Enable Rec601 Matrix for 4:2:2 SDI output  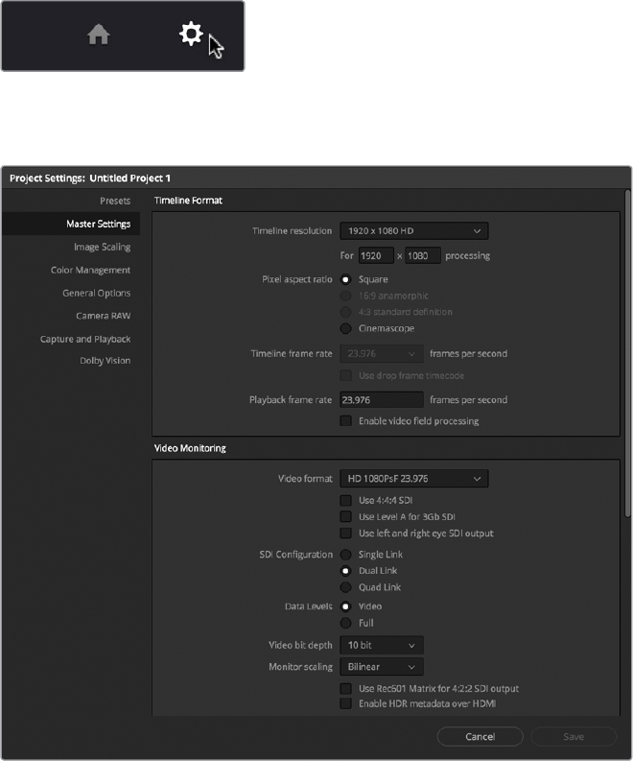coord(345,689)
